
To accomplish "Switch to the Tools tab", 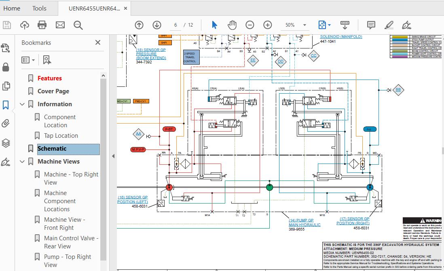I will pyautogui.click(x=39, y=8).
